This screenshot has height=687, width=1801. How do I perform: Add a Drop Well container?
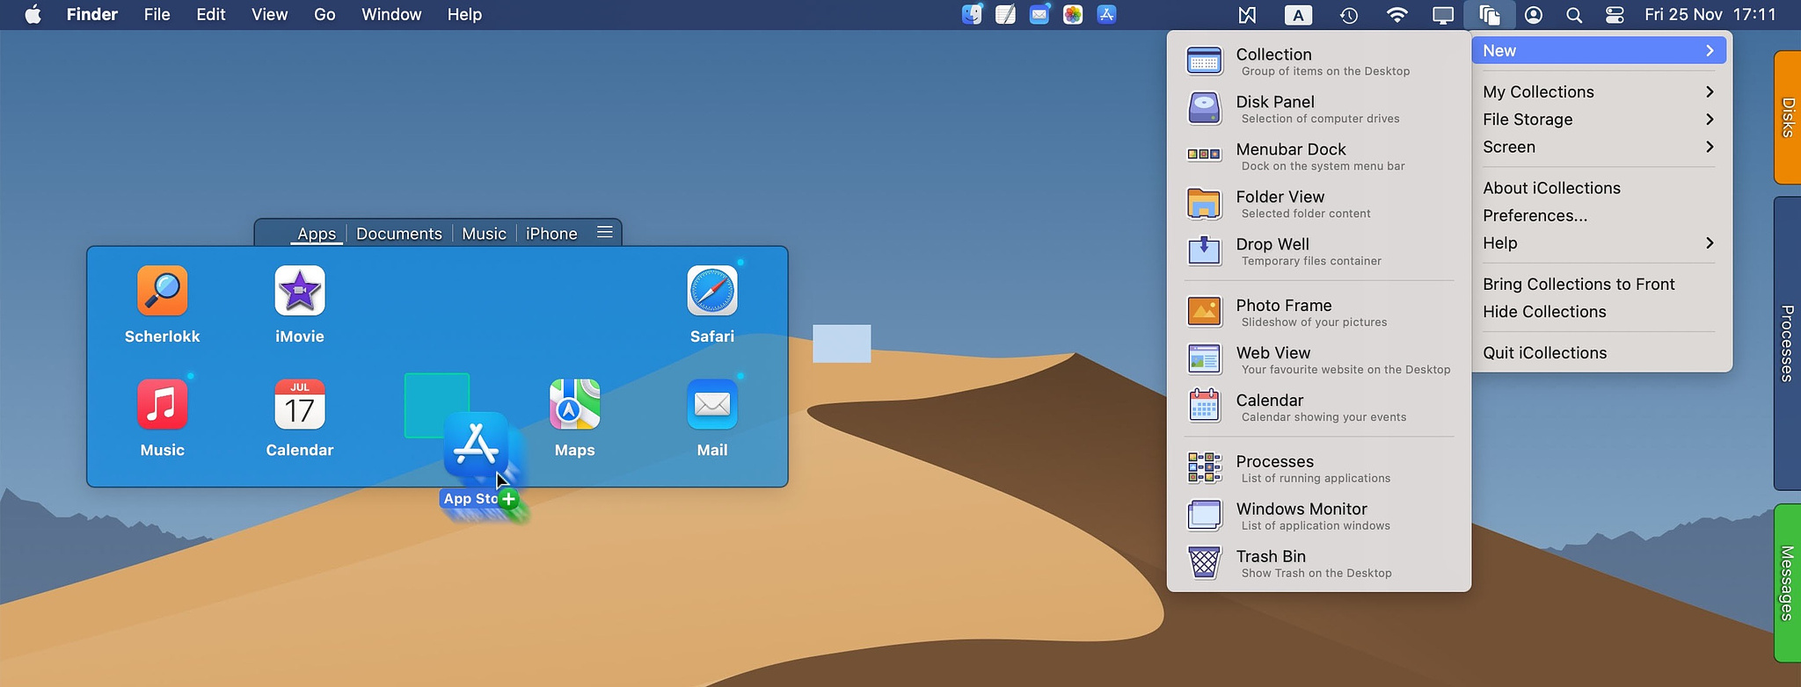1319,251
